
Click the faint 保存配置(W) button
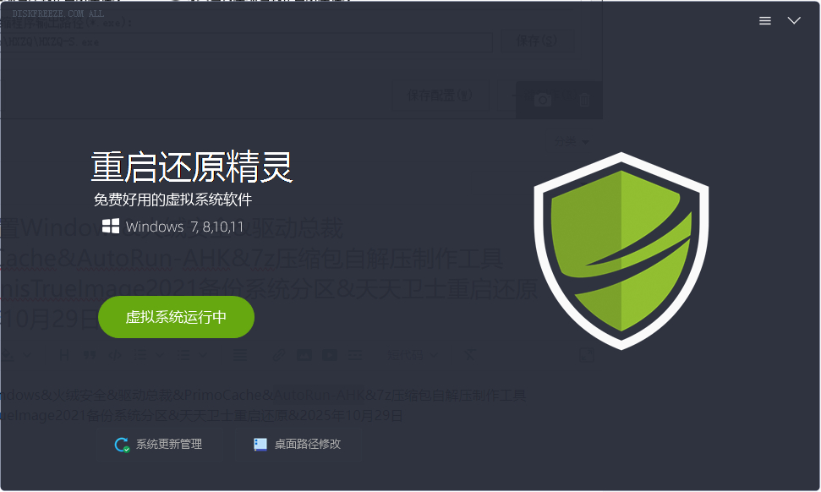[441, 96]
